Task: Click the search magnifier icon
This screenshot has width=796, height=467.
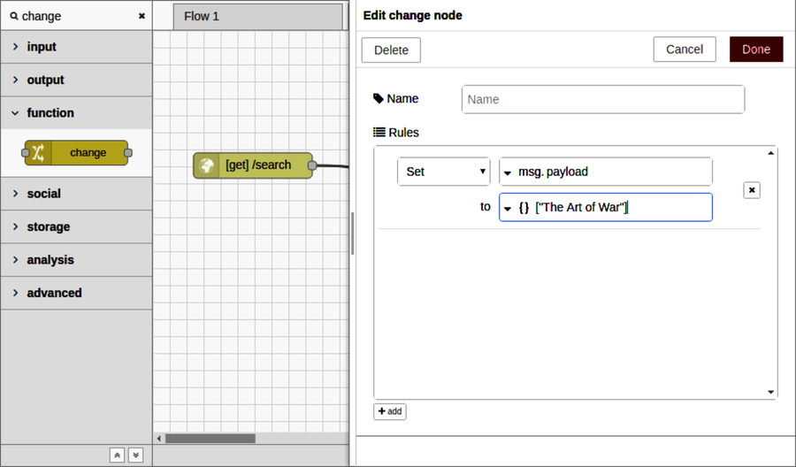Action: pyautogui.click(x=13, y=16)
